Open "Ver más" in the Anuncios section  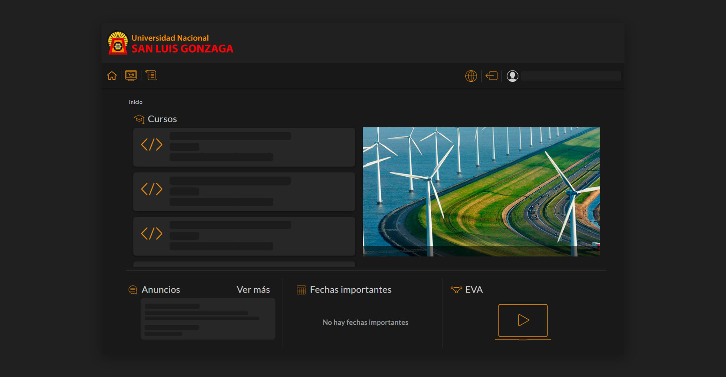pyautogui.click(x=253, y=289)
